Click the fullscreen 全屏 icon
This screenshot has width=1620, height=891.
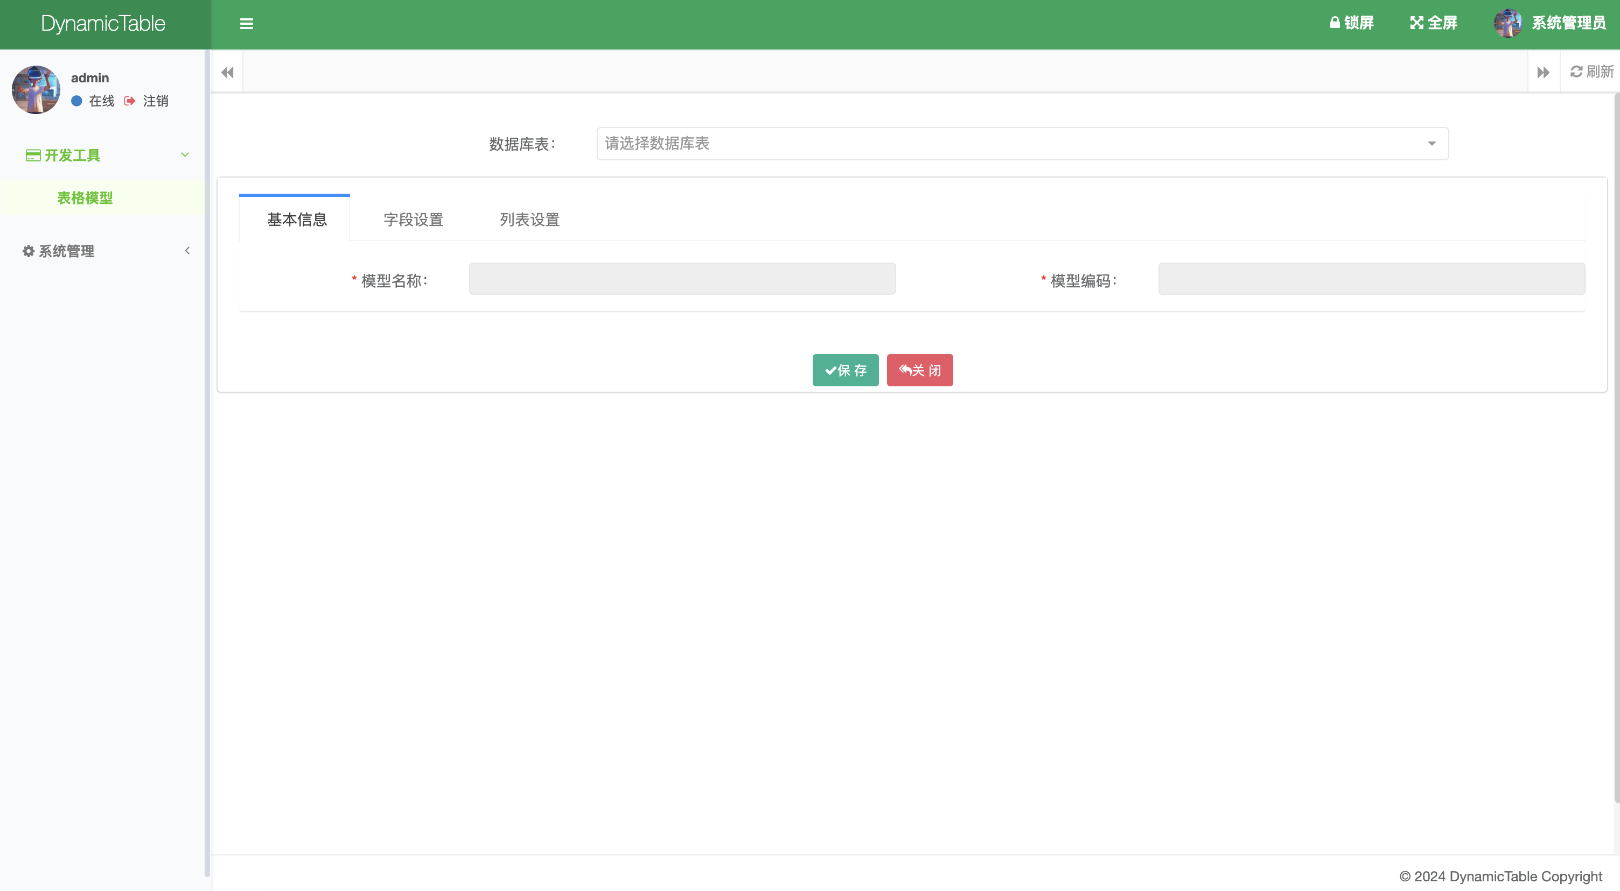point(1416,23)
